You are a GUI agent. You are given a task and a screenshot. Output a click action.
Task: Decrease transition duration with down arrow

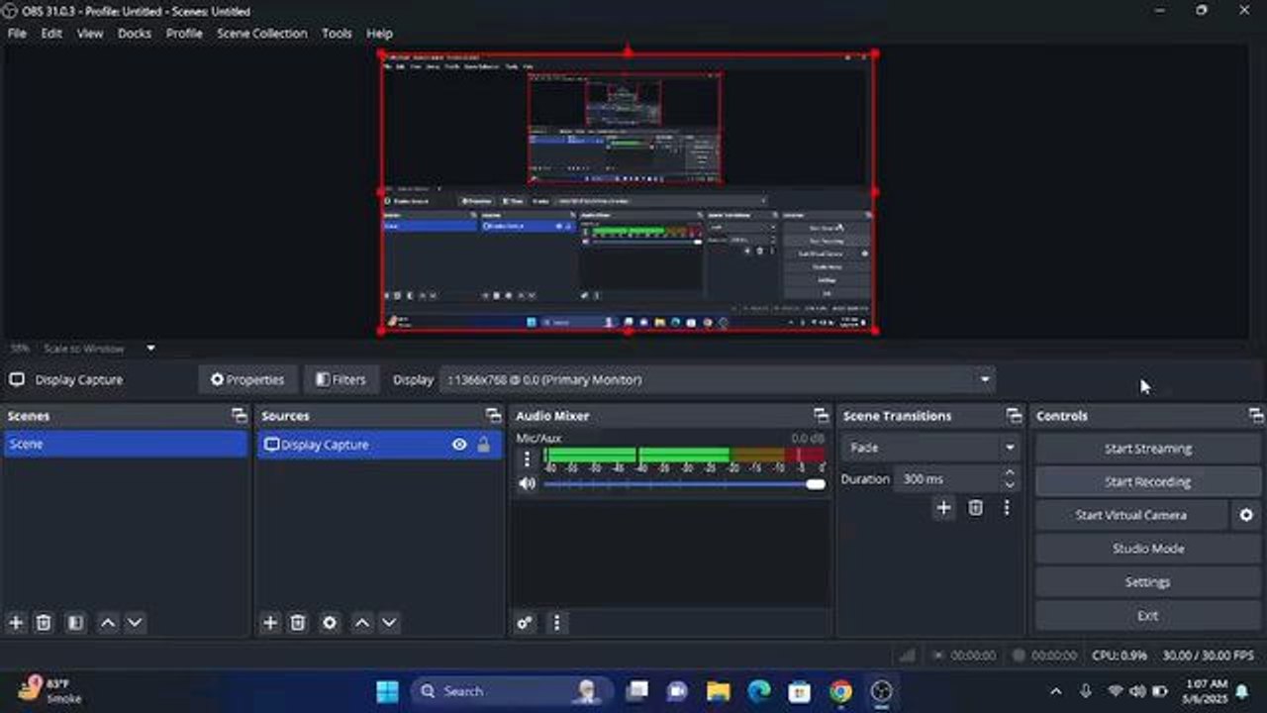[x=1010, y=485]
